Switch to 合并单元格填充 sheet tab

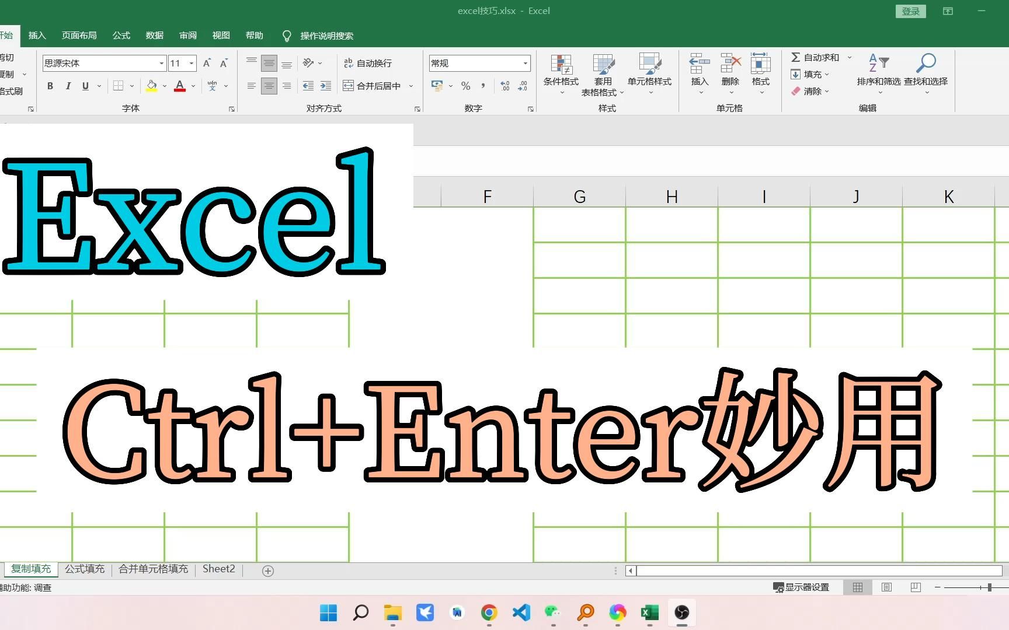[x=154, y=569]
